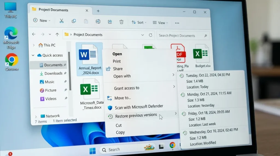Close the Project Documents tab

click(87, 11)
